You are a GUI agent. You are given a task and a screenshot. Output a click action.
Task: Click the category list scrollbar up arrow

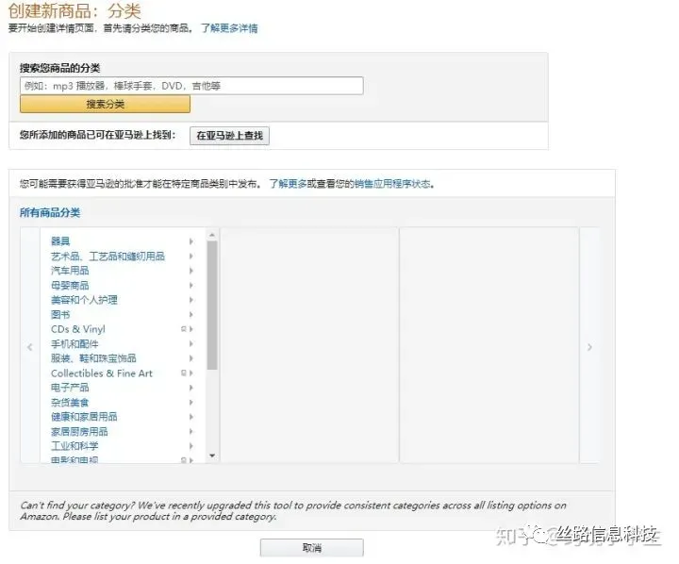212,235
